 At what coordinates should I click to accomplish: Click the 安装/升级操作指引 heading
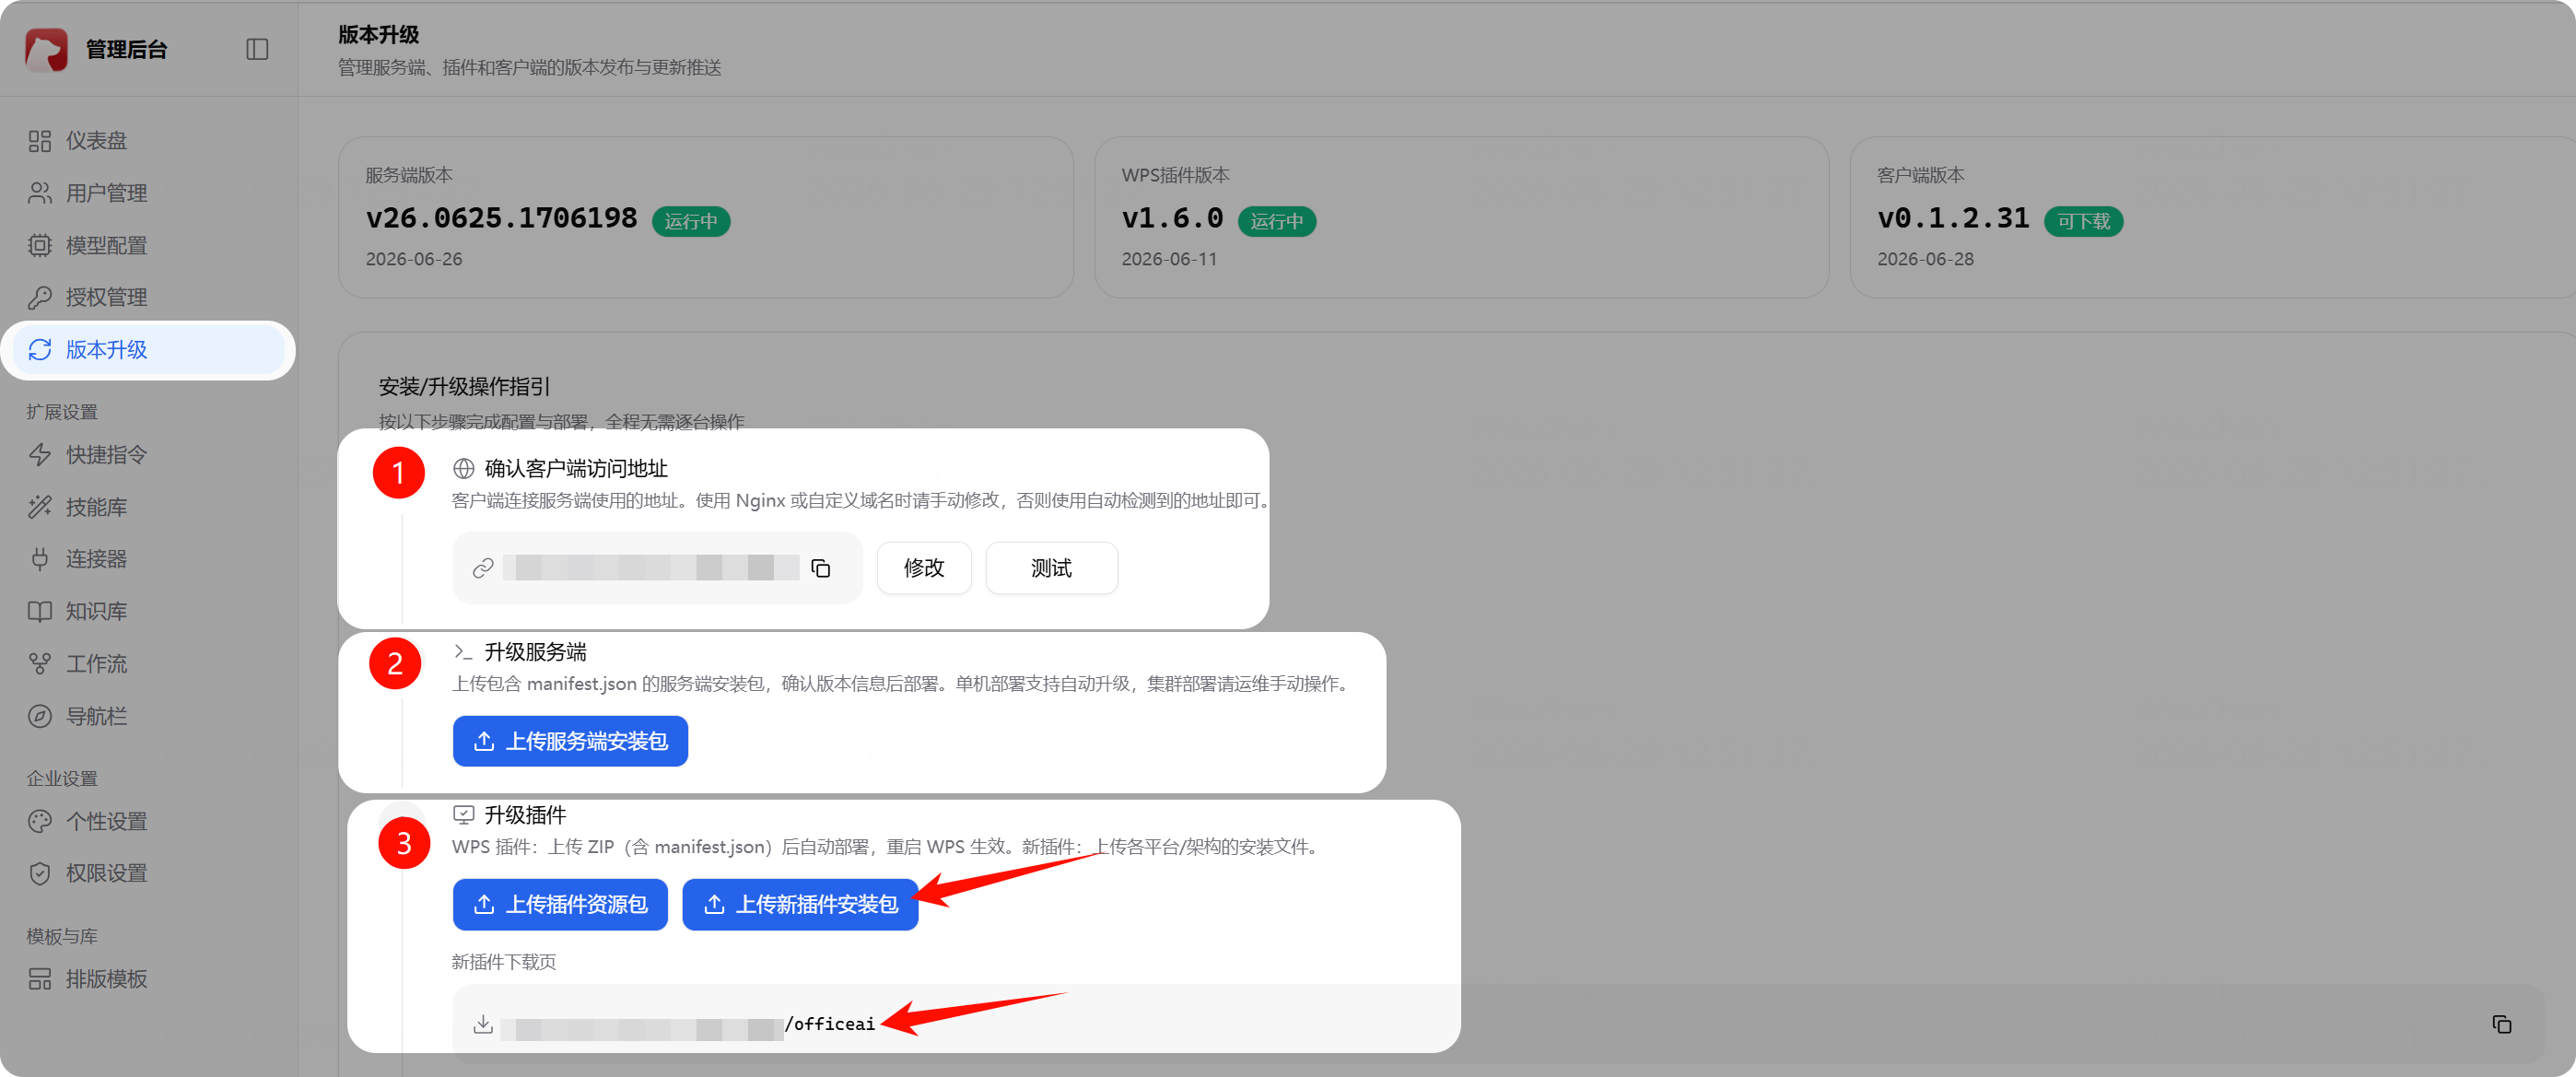click(x=464, y=387)
